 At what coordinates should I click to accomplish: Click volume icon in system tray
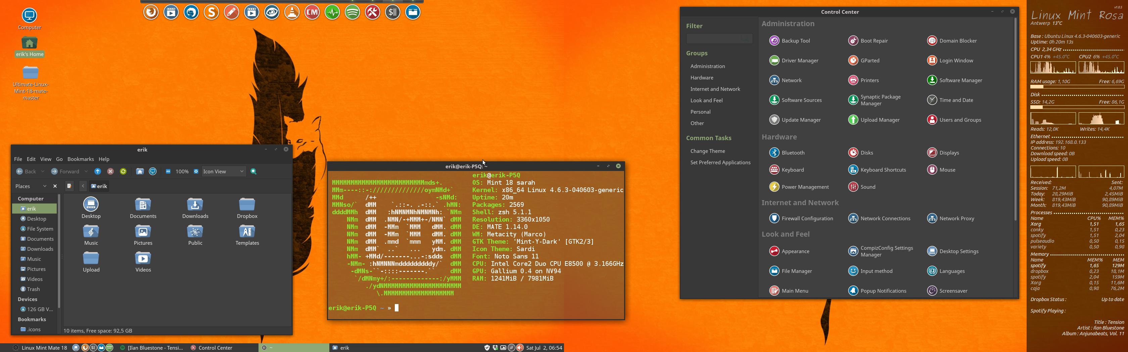520,348
